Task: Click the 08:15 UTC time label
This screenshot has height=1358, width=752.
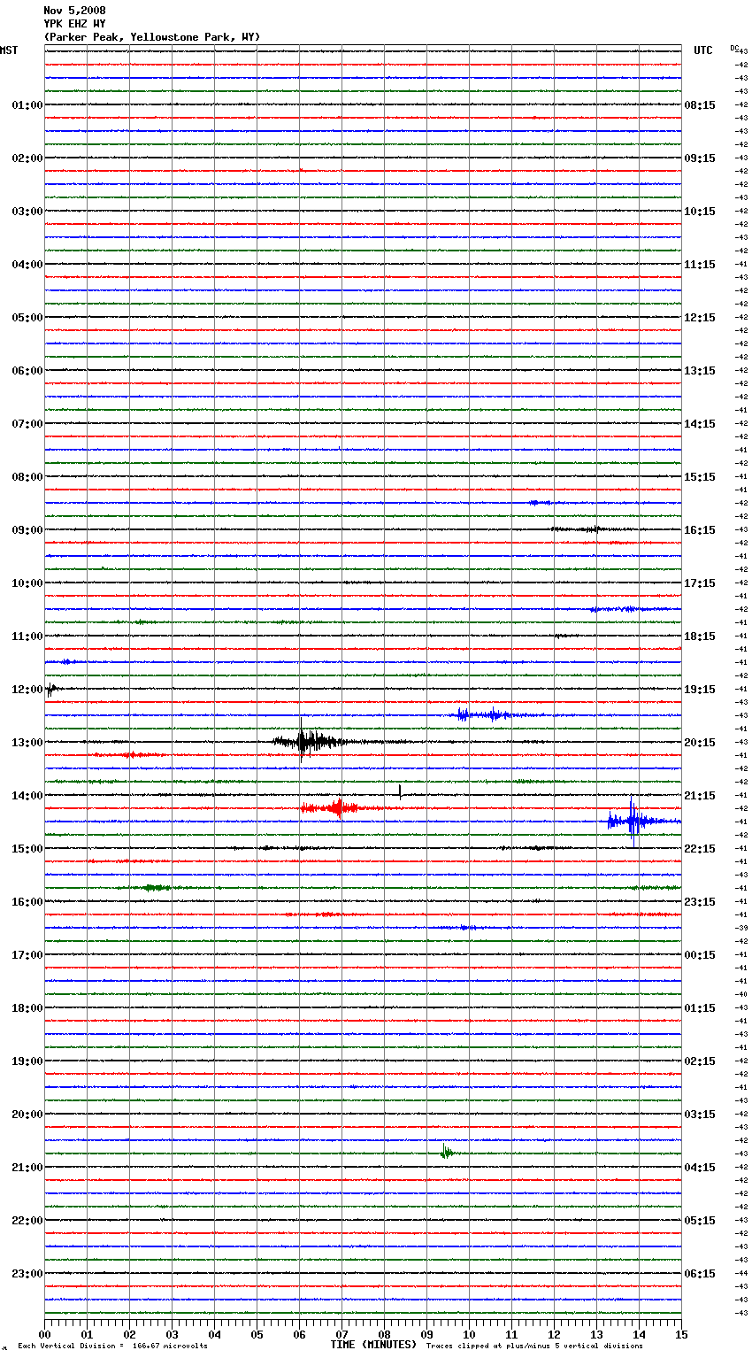Action: [x=700, y=105]
